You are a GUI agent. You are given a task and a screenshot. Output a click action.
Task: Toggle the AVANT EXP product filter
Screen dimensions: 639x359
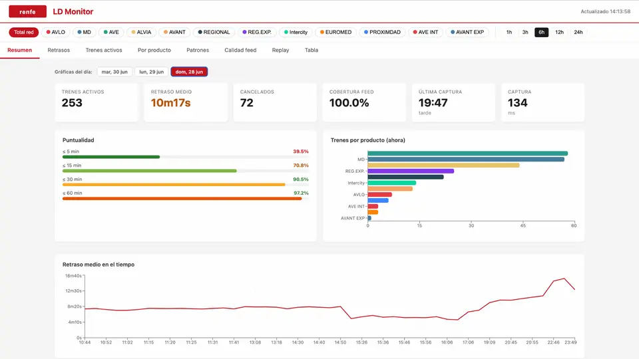coord(467,32)
